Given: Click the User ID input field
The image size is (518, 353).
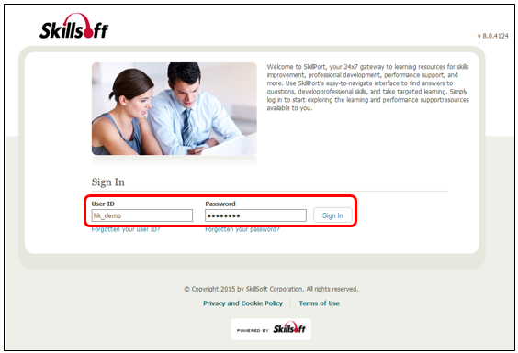Looking at the screenshot, I should pyautogui.click(x=142, y=215).
